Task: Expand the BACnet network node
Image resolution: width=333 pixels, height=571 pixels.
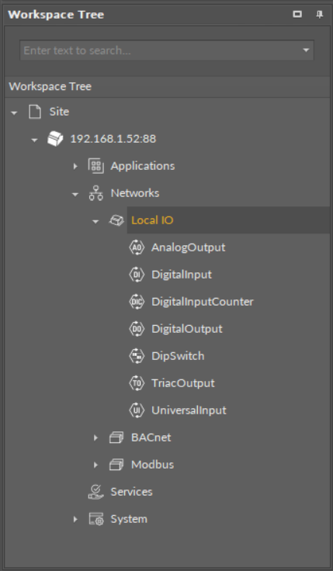Action: coord(95,438)
